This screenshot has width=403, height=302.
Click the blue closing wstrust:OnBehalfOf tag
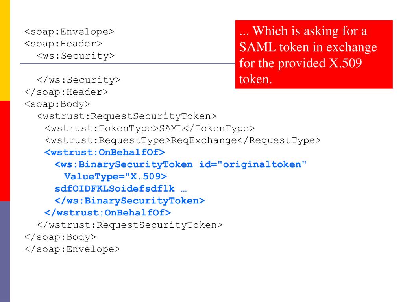(108, 213)
